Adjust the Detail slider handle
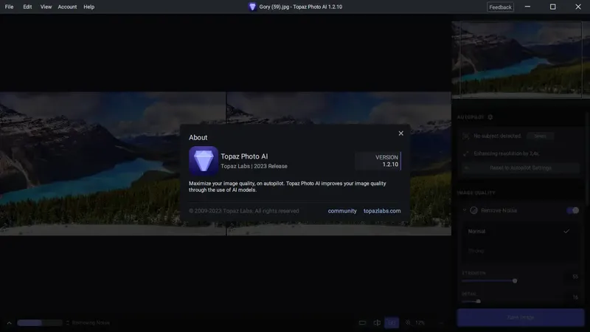 (478, 301)
